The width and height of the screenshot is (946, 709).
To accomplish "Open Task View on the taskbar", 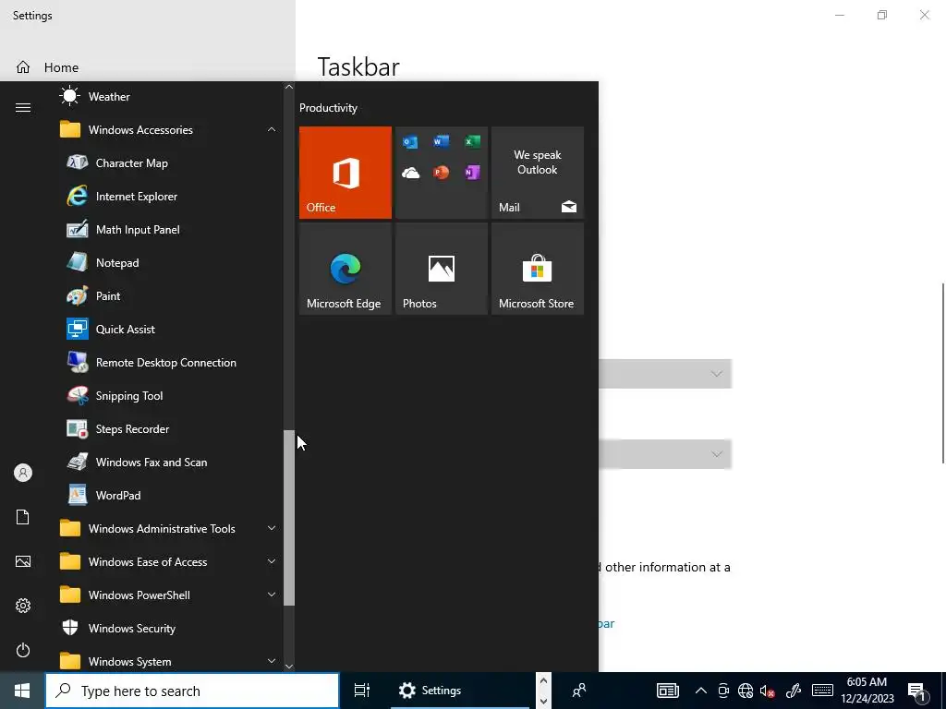I will click(362, 691).
